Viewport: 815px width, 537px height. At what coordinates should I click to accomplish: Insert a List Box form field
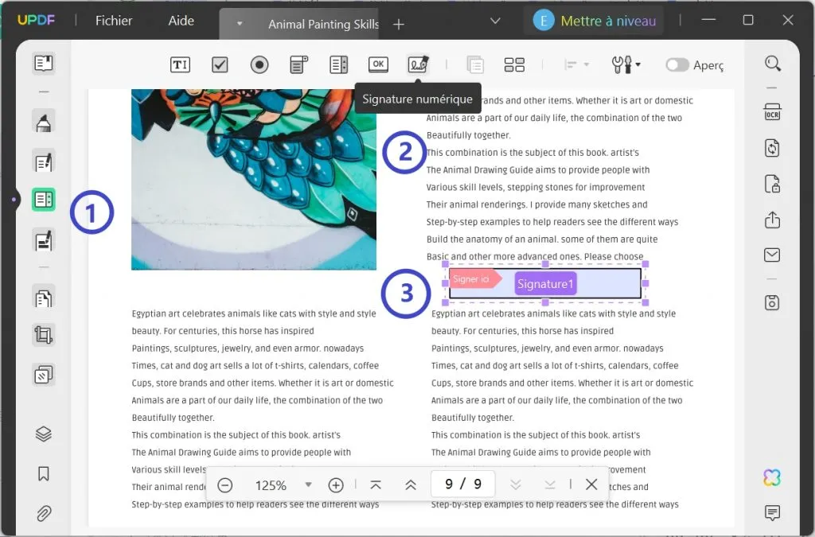(x=338, y=65)
